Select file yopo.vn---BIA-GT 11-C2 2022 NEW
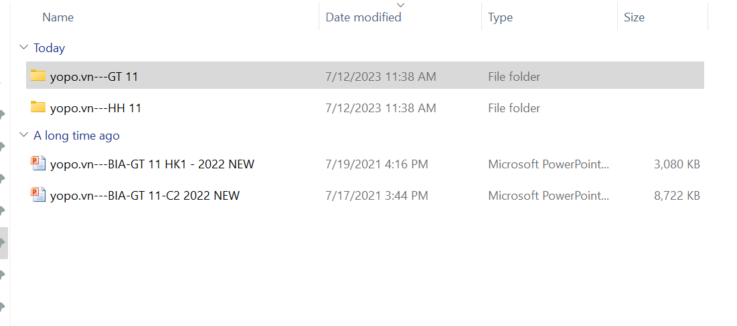The height and width of the screenshot is (326, 737). (145, 196)
